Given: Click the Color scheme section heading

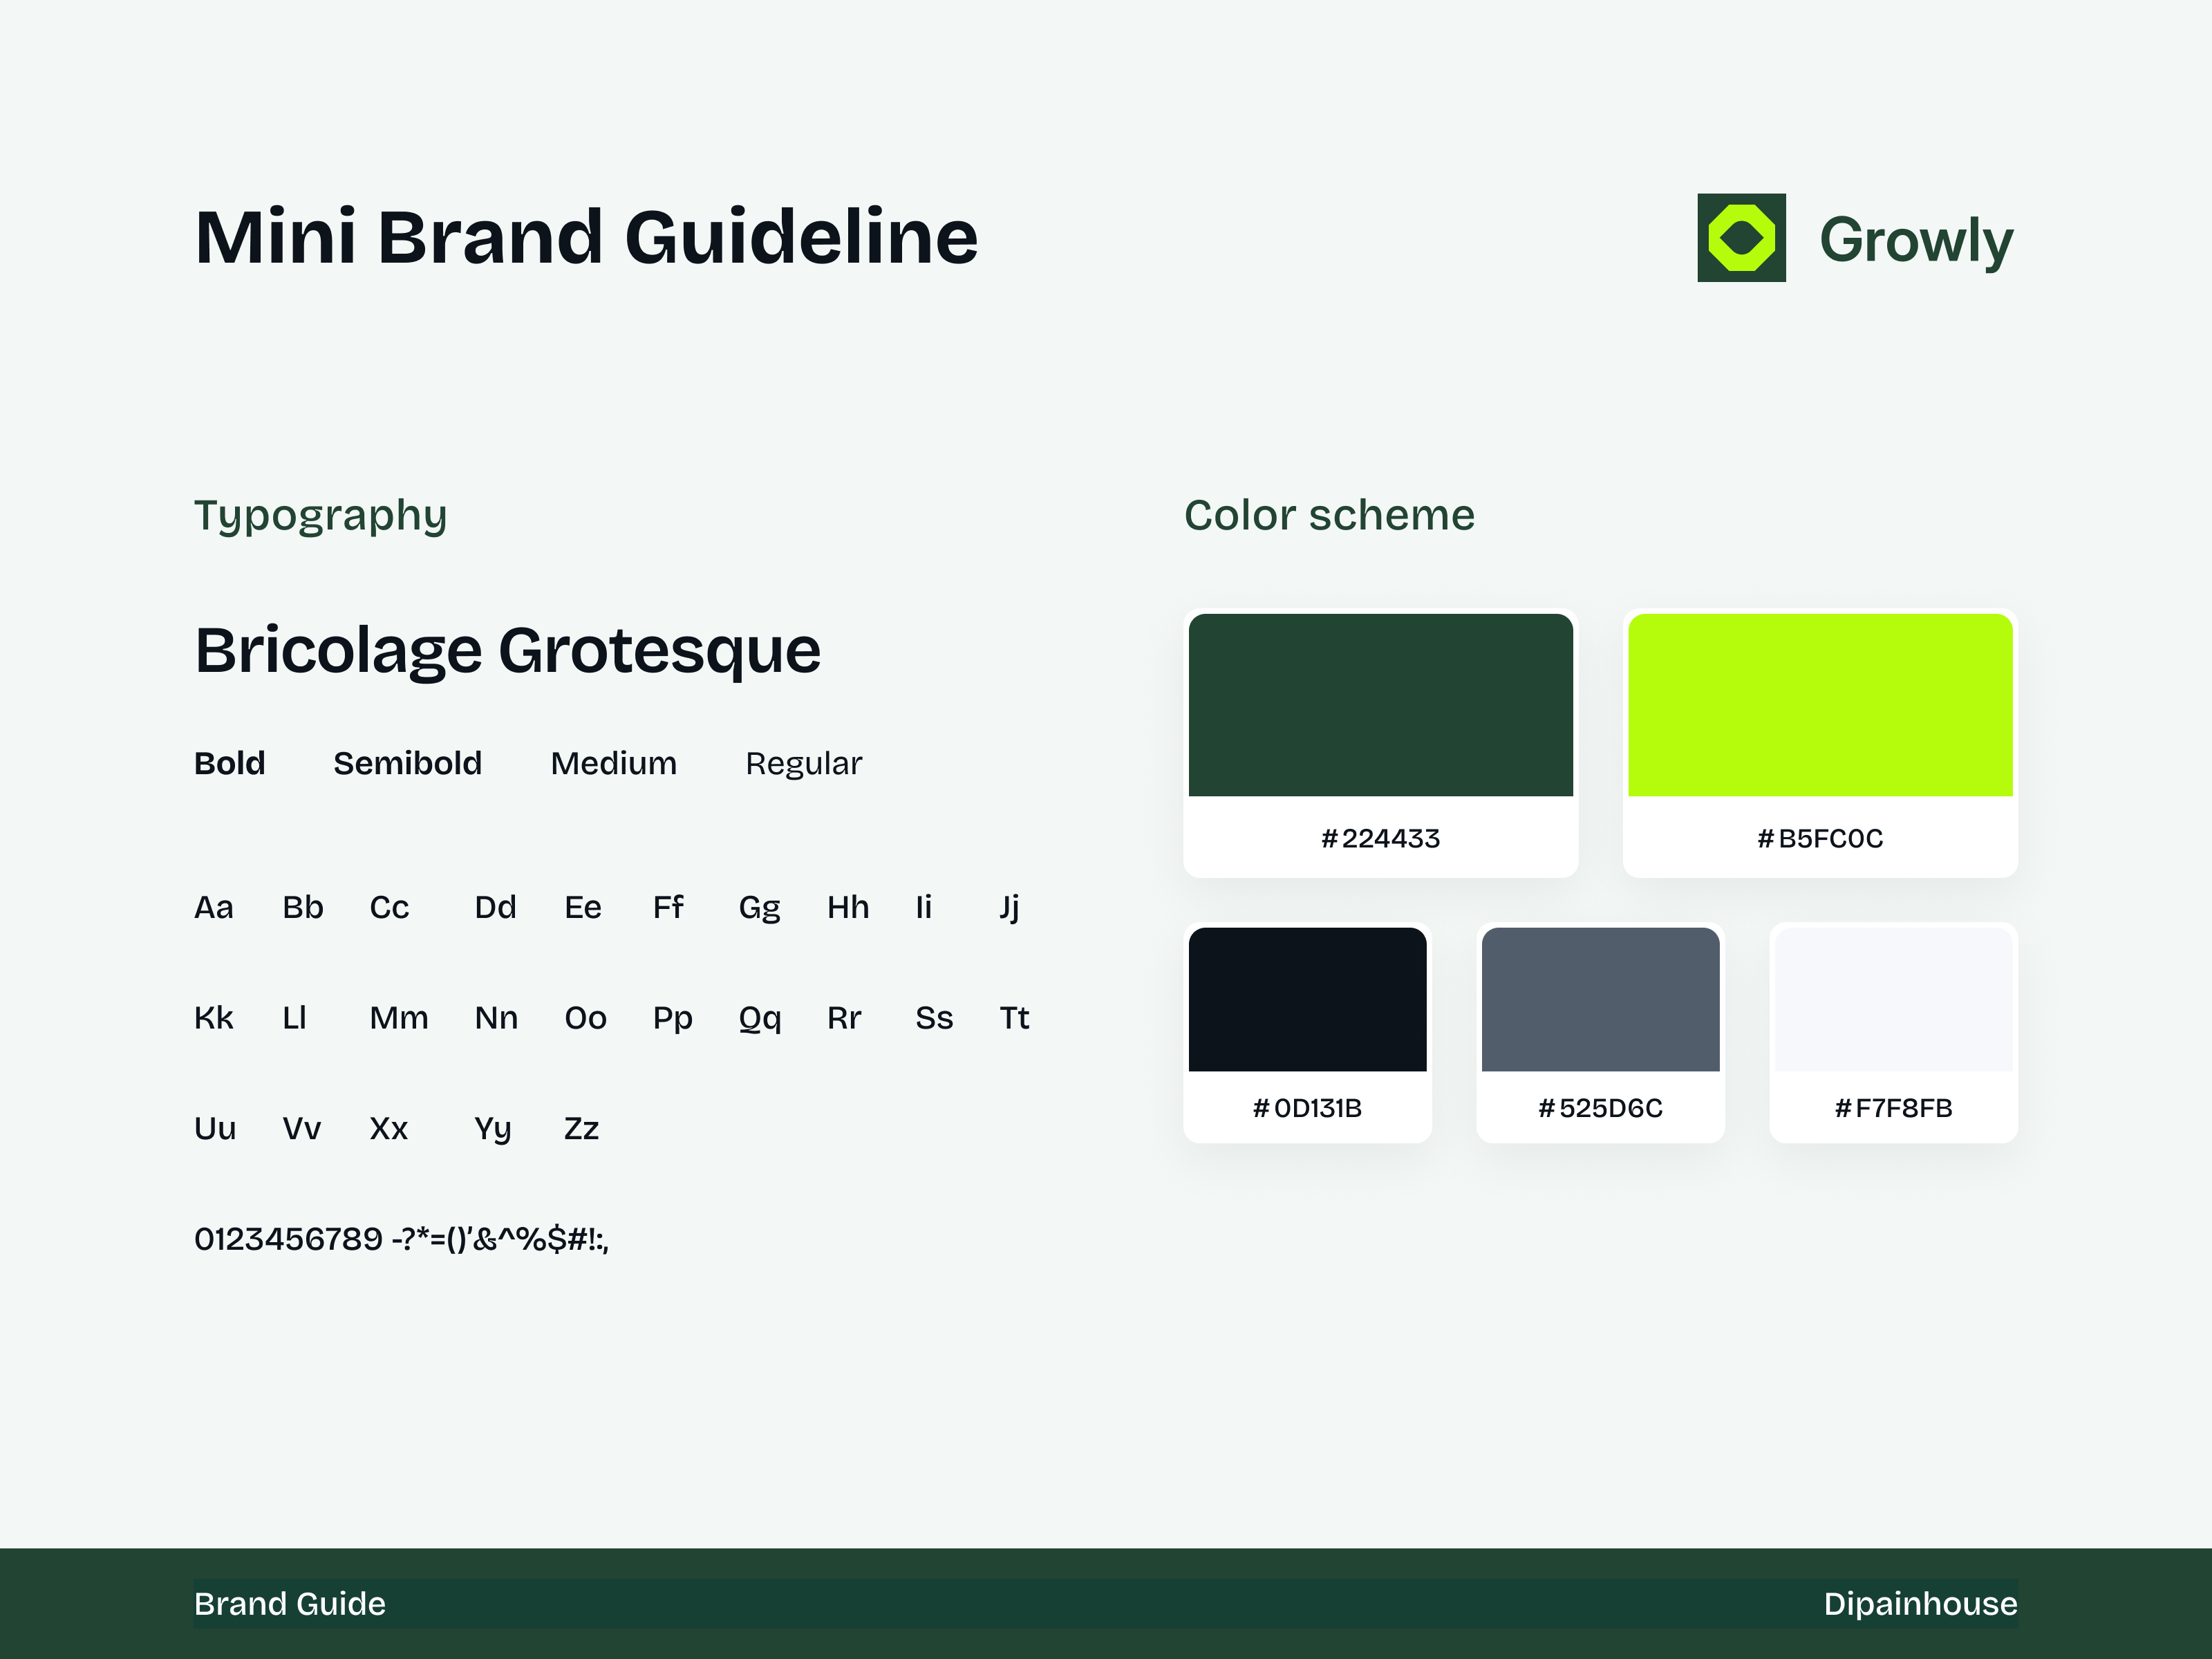Looking at the screenshot, I should pyautogui.click(x=1329, y=515).
